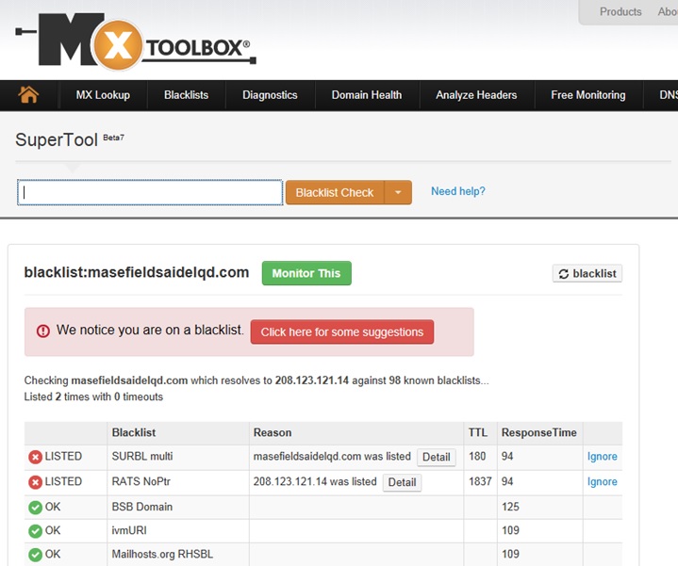Click the 'SuperTool' title text

point(57,140)
